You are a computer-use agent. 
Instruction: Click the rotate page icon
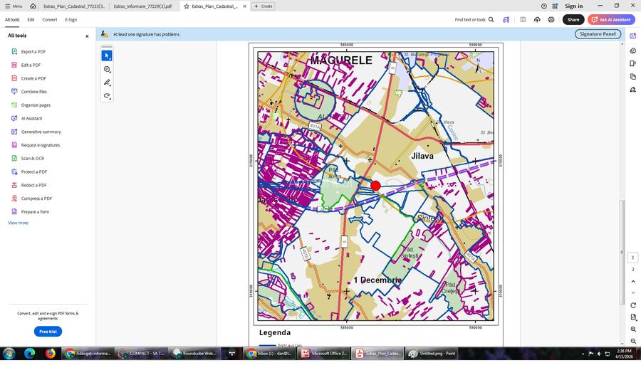[x=633, y=305]
